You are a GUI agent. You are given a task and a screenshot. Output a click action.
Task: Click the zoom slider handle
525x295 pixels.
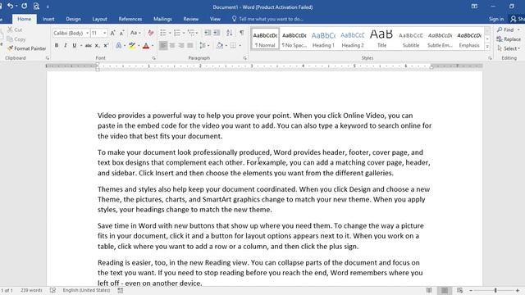(495, 290)
